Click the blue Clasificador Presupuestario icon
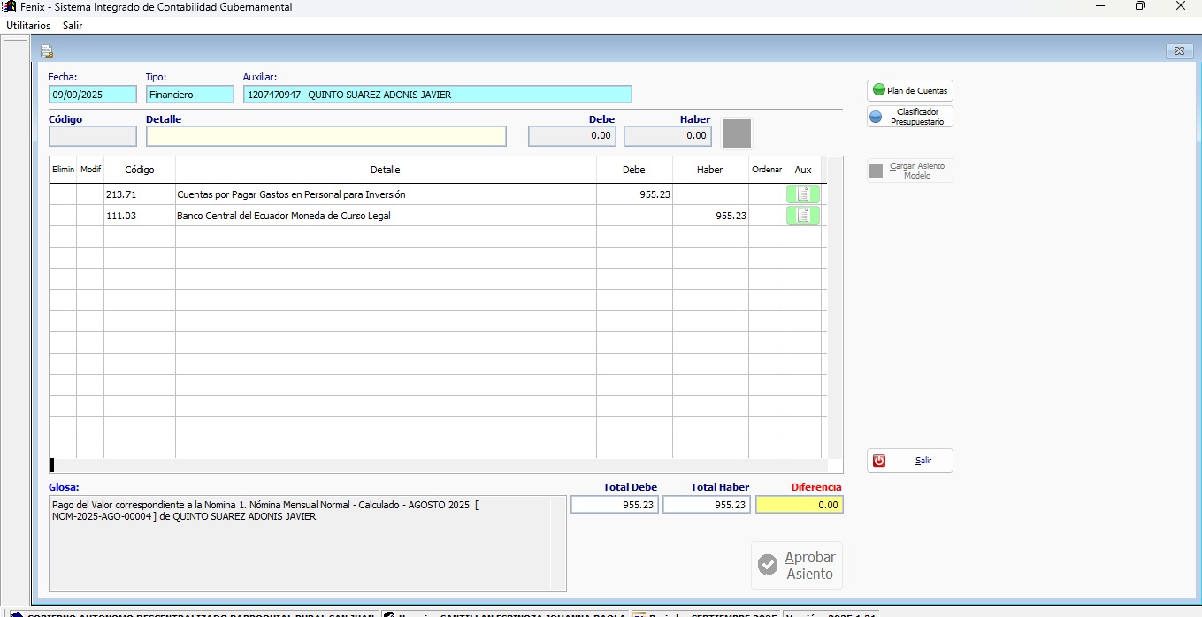This screenshot has width=1202, height=617. [x=876, y=117]
